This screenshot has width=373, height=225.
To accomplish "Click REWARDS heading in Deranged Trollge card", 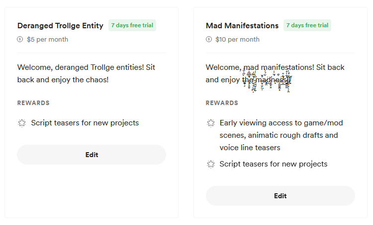I will pos(33,103).
